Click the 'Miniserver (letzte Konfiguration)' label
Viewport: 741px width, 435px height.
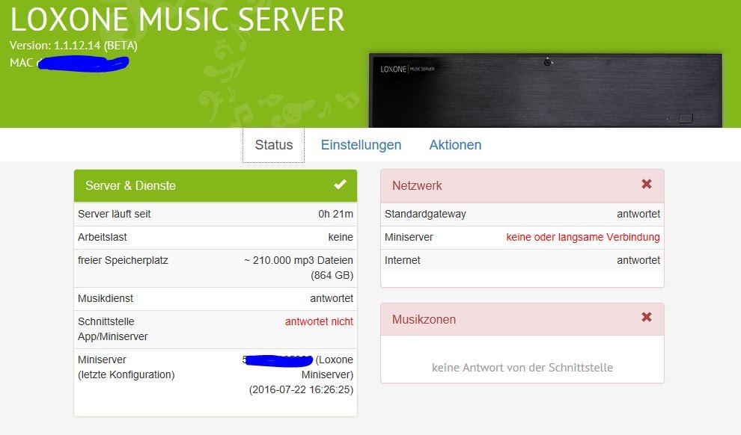click(126, 367)
